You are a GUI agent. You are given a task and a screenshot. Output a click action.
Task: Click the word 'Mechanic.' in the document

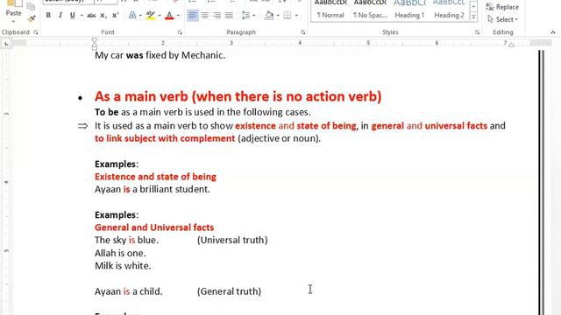pos(203,55)
